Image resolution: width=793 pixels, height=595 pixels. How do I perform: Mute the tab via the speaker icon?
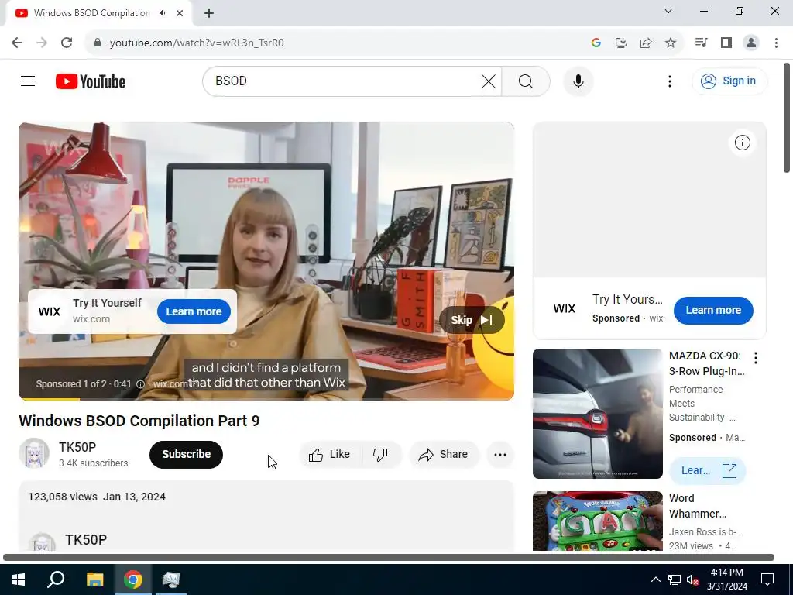[163, 13]
